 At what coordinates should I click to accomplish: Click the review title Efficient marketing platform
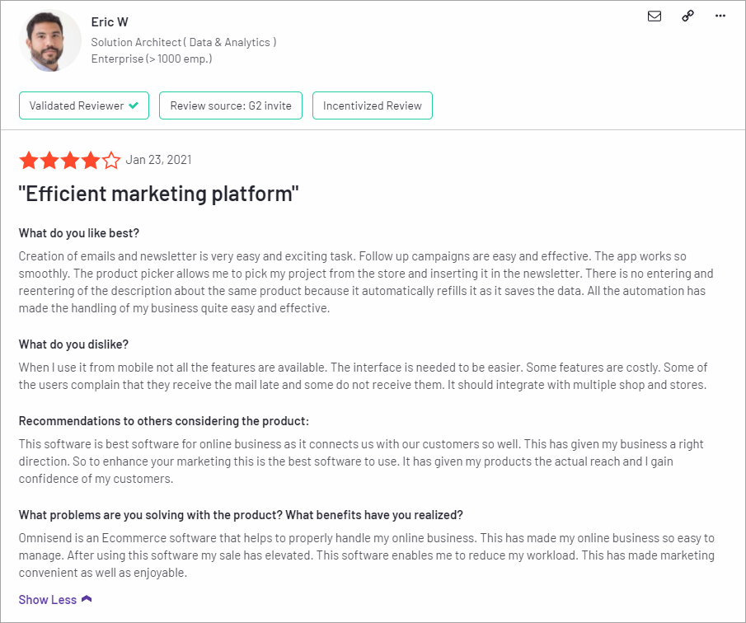pos(158,194)
